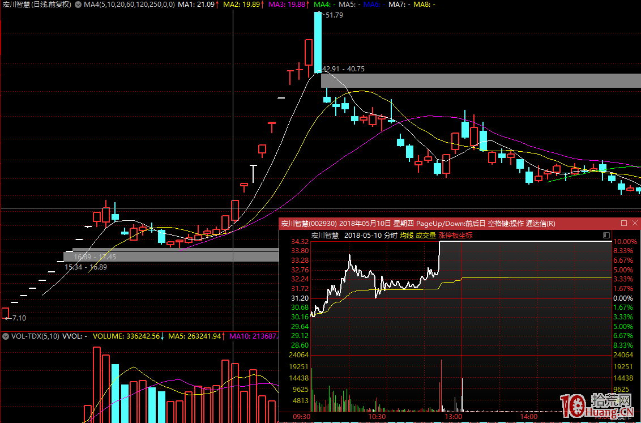Click the blue MA6: - label
641x423 pixels.
pyautogui.click(x=374, y=5)
